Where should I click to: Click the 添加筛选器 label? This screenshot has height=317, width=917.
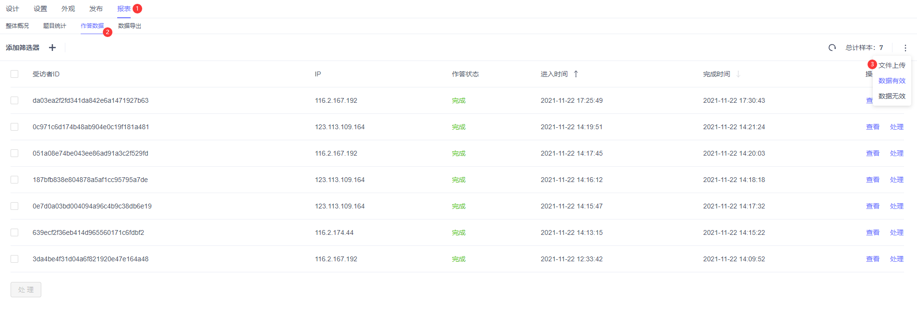click(23, 48)
